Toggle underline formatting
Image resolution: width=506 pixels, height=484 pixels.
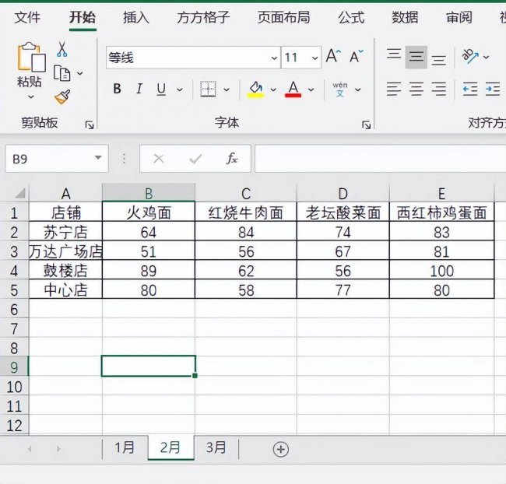coord(161,89)
